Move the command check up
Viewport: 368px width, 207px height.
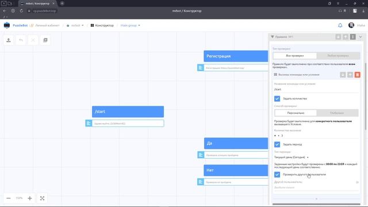(x=350, y=75)
